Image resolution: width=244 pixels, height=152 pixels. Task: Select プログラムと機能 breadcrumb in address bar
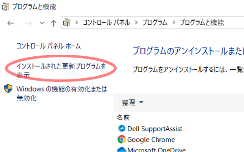point(202,22)
